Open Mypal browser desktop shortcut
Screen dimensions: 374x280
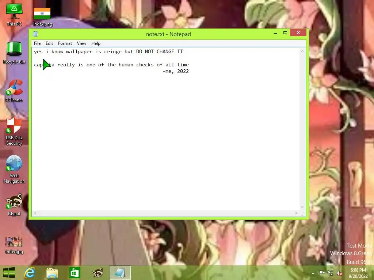[x=14, y=205]
